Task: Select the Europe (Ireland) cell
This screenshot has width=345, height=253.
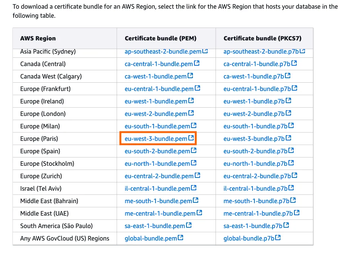Action: [65, 101]
